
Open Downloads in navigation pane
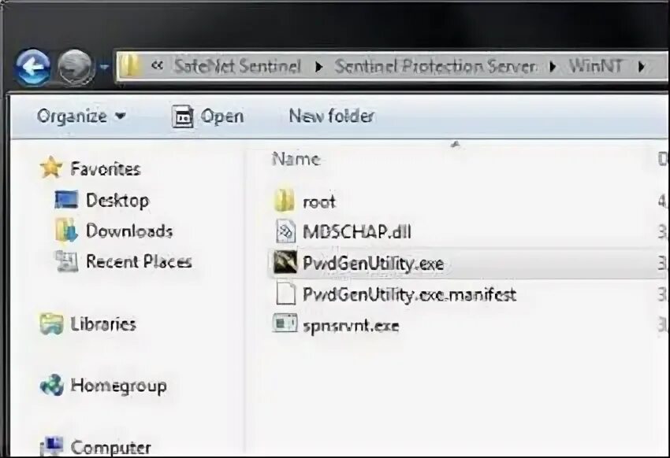tap(129, 231)
